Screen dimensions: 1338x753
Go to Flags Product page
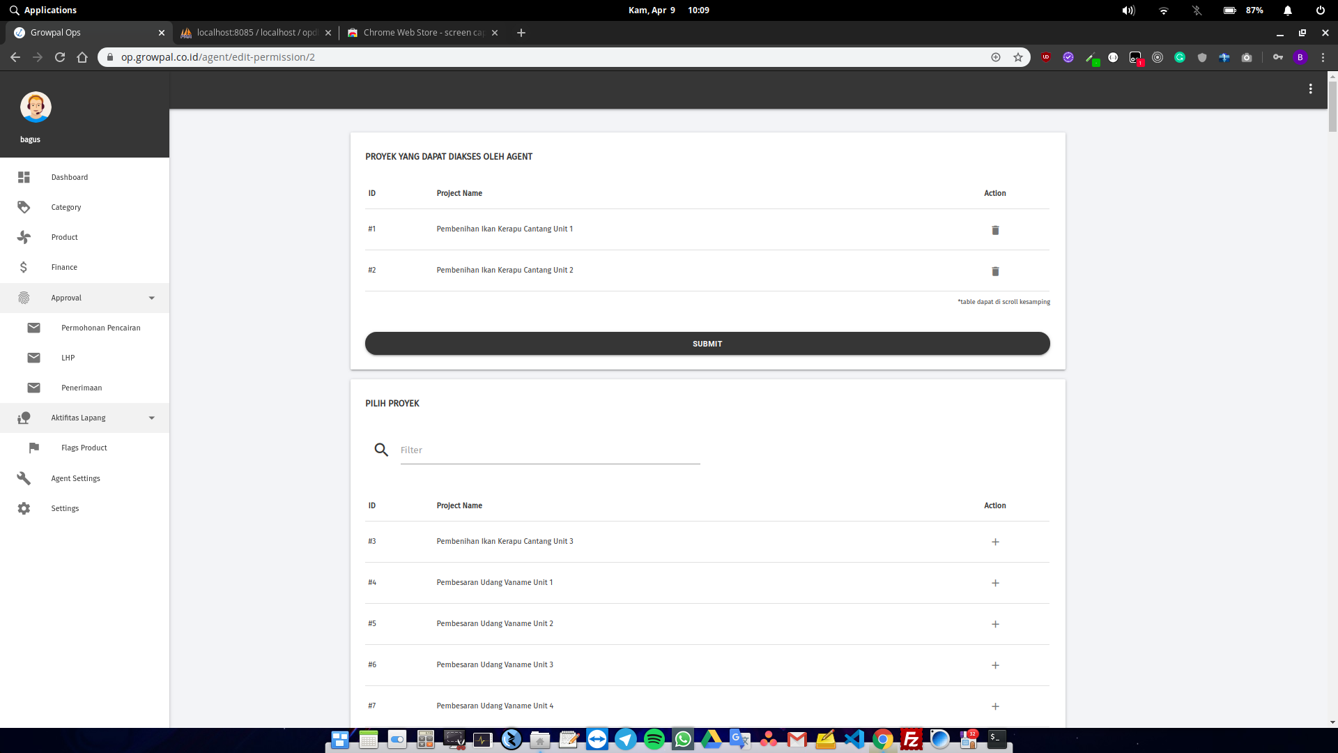click(84, 448)
